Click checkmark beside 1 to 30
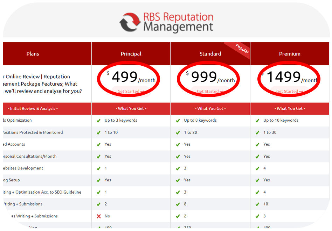The image size is (332, 231). click(x=257, y=133)
